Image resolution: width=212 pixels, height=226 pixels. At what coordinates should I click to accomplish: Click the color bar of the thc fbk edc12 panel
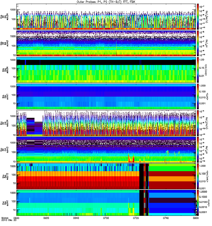tap(198, 176)
